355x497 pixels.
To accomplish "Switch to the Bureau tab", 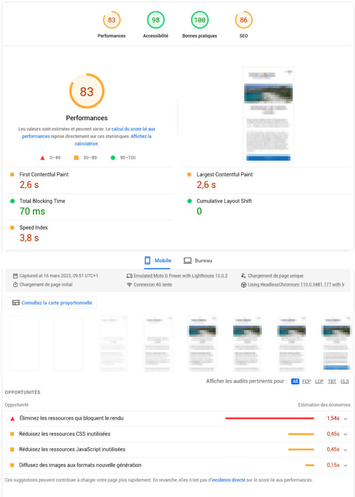I will [x=198, y=261].
